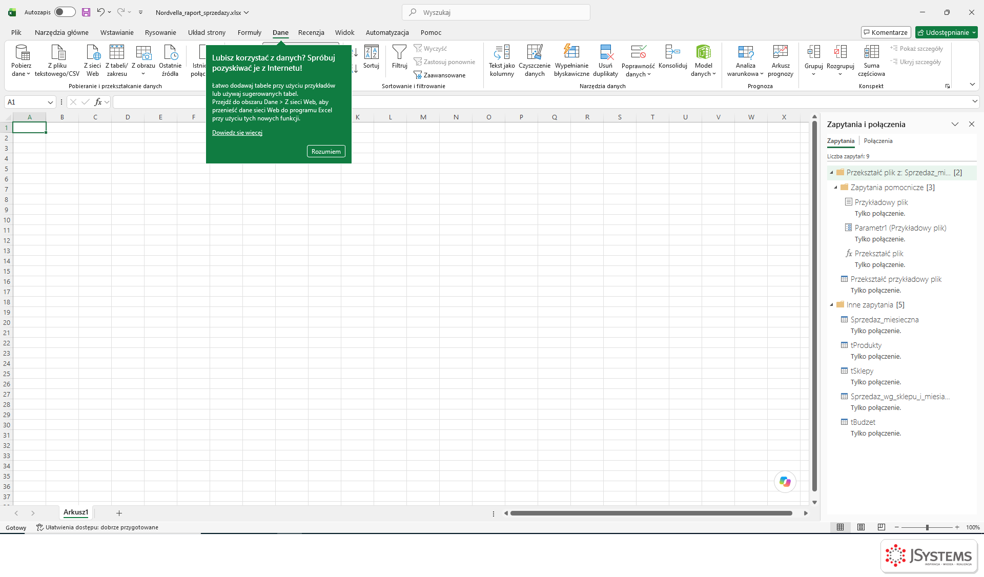Open Pobierz dane menu
The image size is (984, 577).
21,60
